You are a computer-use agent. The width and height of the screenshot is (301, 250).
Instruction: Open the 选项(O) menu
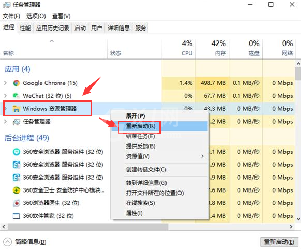coord(36,16)
